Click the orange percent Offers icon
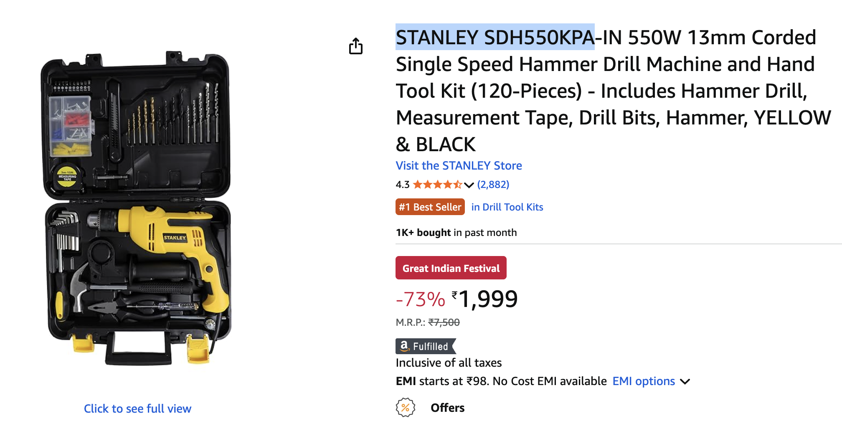This screenshot has width=842, height=421. tap(405, 407)
